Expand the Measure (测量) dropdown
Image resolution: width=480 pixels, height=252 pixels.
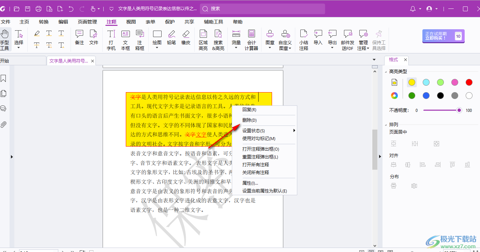click(236, 48)
